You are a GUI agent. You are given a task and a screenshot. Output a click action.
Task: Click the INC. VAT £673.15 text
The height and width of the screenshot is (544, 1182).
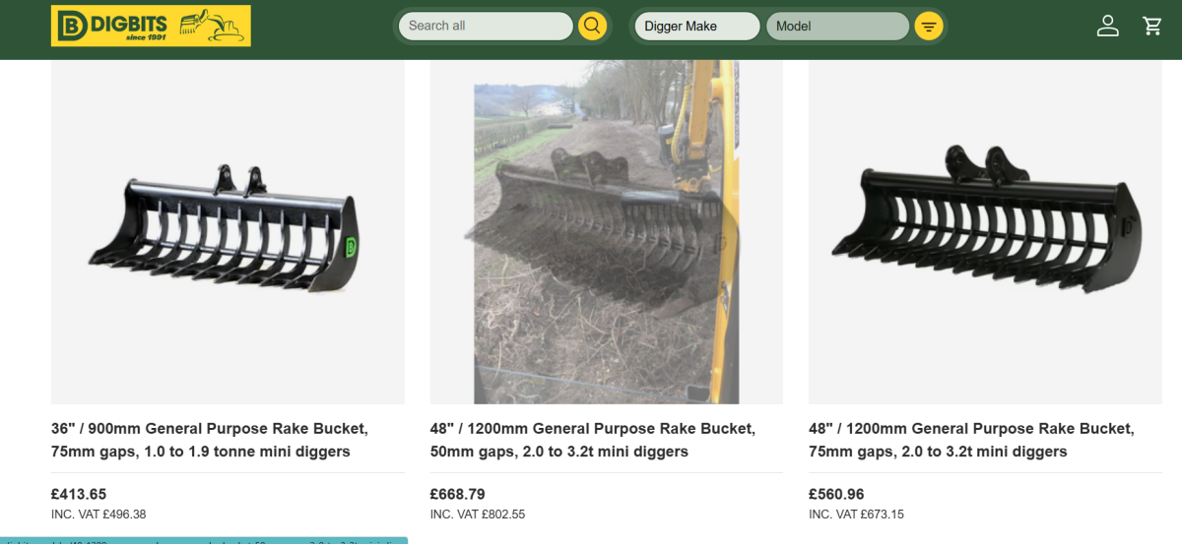pos(856,514)
